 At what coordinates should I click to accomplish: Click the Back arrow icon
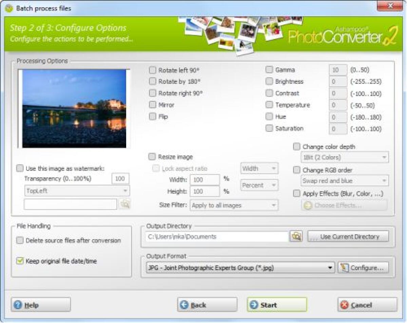(x=183, y=305)
